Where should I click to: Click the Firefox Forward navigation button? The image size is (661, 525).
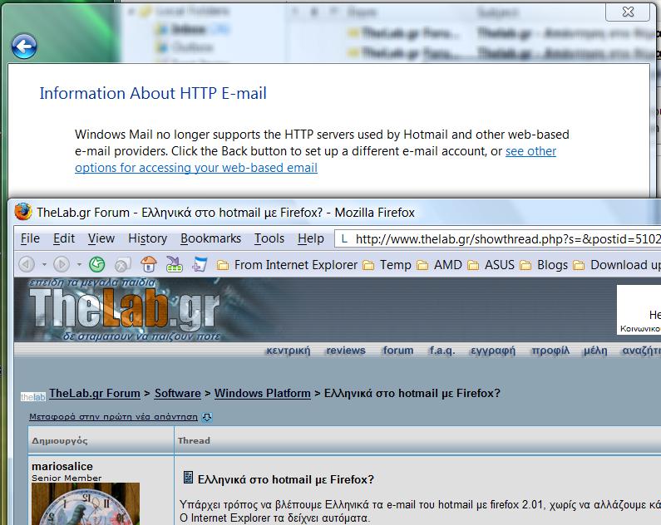62,264
